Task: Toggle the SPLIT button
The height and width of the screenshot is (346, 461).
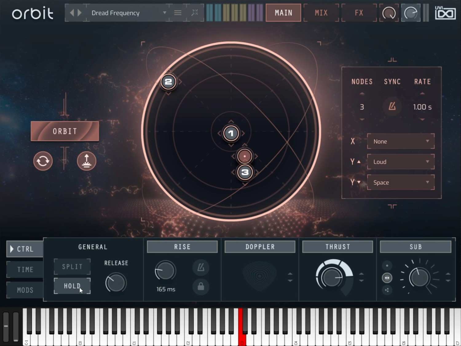Action: 72,267
